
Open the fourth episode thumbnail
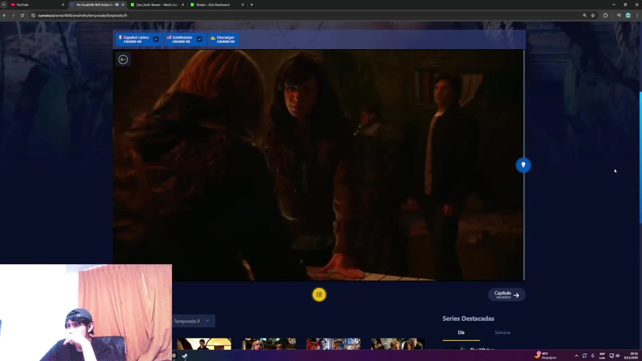pos(398,344)
